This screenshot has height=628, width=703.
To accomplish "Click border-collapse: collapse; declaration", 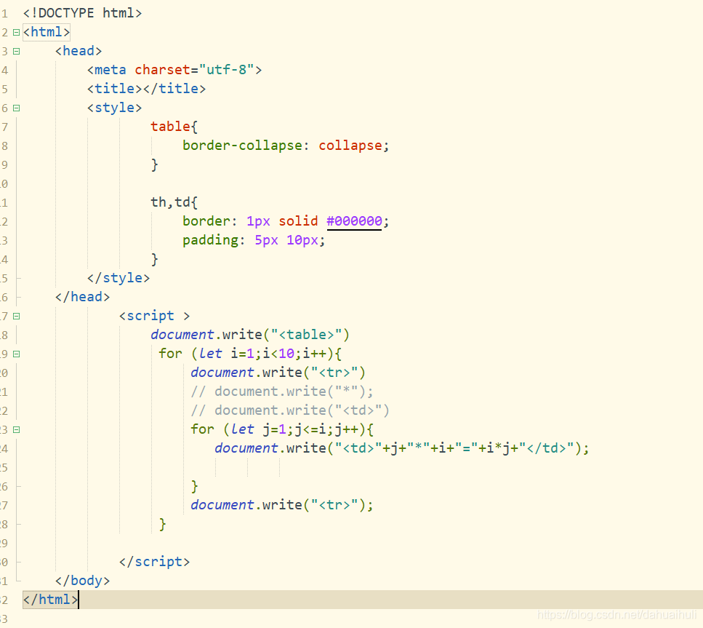I will click(x=286, y=146).
